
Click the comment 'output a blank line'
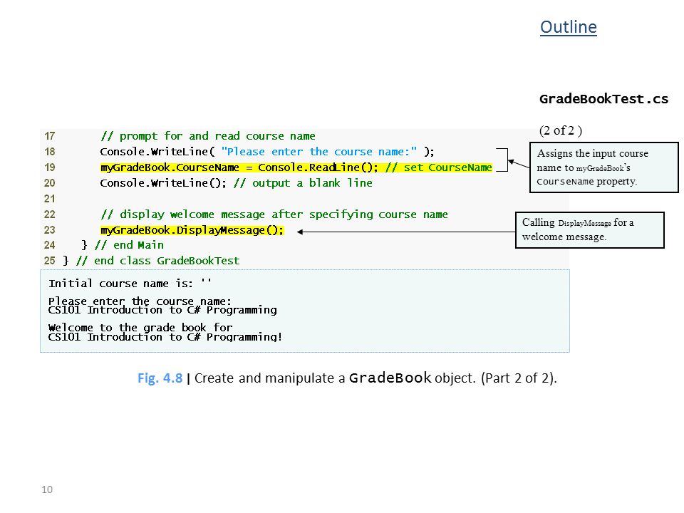click(x=303, y=183)
